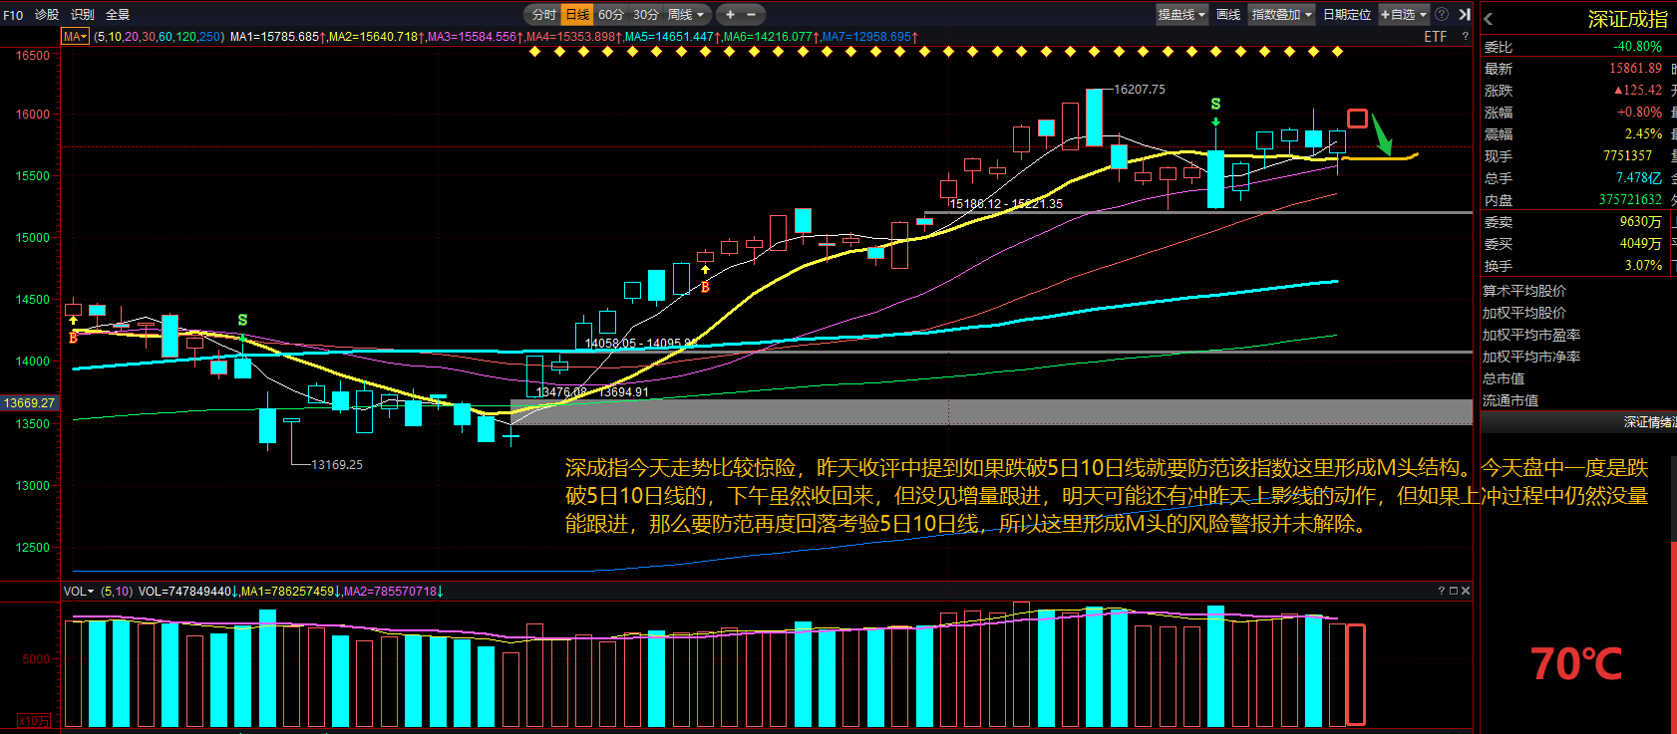Click the 总手 value 7.478亿
Image resolution: width=1677 pixels, height=734 pixels.
[x=1639, y=177]
